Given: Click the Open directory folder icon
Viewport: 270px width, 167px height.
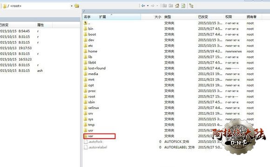Looking at the screenshot, I should tap(77, 6).
